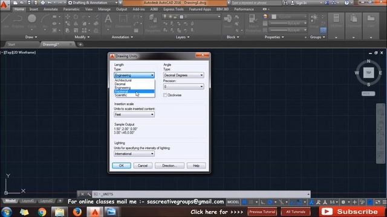
Task: Open the workspace switching gear in status bar
Action: tap(343, 202)
